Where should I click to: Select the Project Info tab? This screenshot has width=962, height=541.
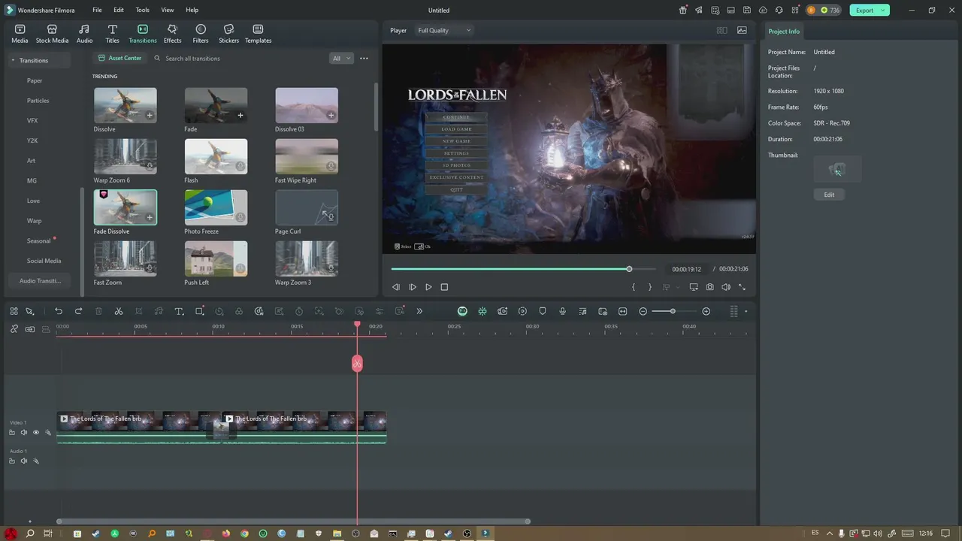pos(784,32)
